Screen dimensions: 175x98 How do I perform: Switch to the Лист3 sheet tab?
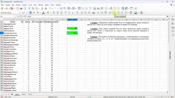30,94
